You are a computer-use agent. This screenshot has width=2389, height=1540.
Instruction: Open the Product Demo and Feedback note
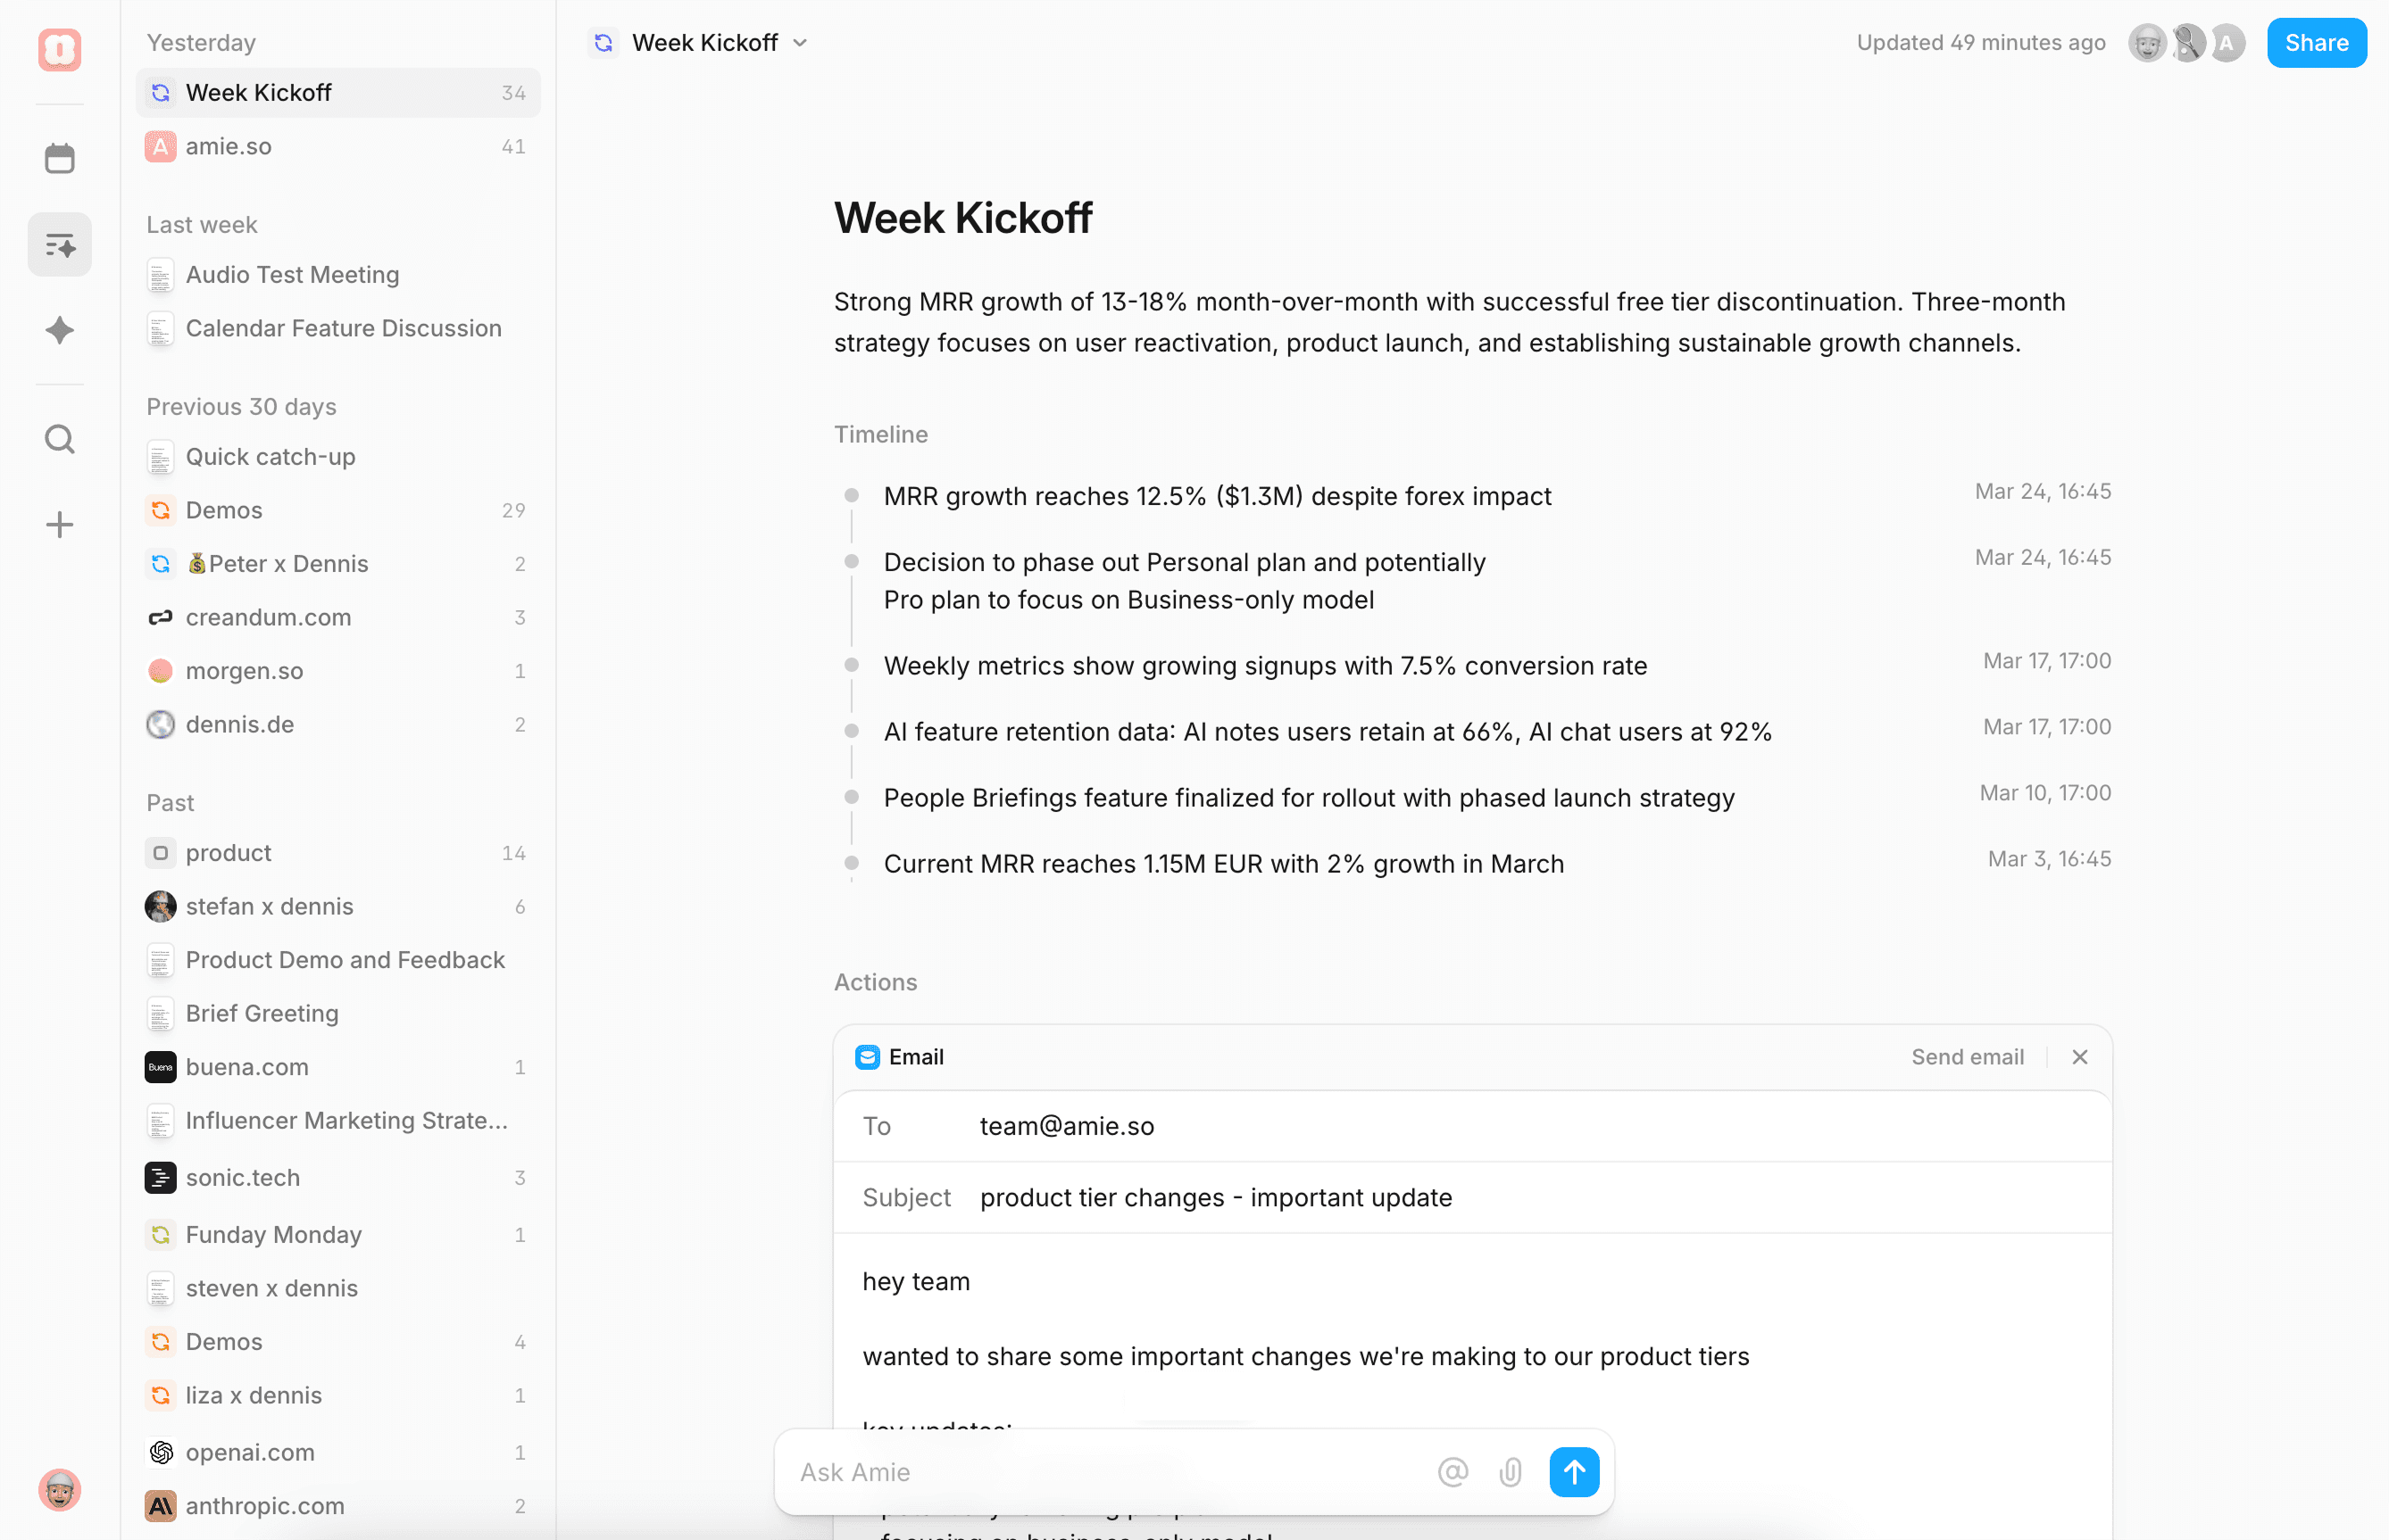(x=345, y=960)
